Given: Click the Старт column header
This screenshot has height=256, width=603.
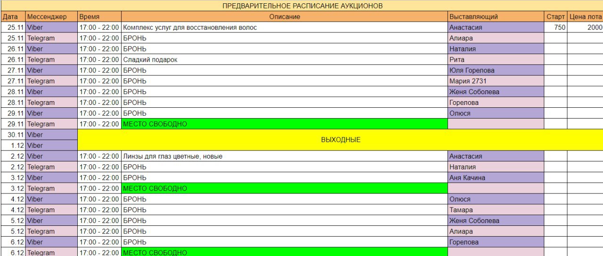Looking at the screenshot, I should pyautogui.click(x=556, y=17).
